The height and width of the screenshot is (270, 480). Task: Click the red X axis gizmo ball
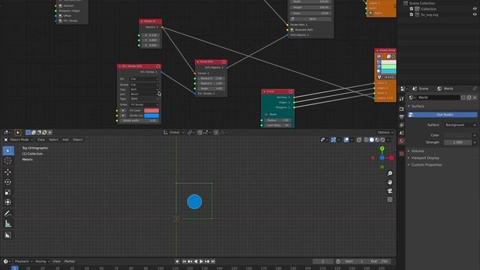tap(391, 158)
